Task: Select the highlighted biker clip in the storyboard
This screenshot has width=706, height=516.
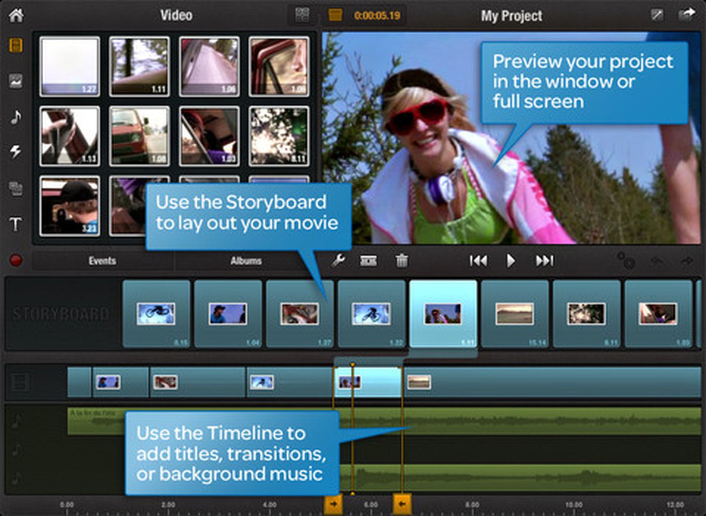Action: (443, 314)
